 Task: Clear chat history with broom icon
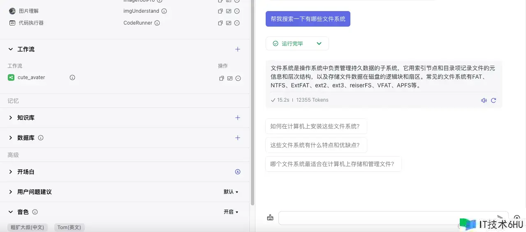(270, 218)
